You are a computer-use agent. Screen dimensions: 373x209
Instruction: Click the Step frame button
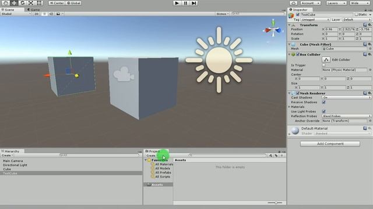click(x=194, y=3)
